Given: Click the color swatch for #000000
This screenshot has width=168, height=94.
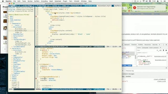Looking at the screenshot, I should 144,62.
